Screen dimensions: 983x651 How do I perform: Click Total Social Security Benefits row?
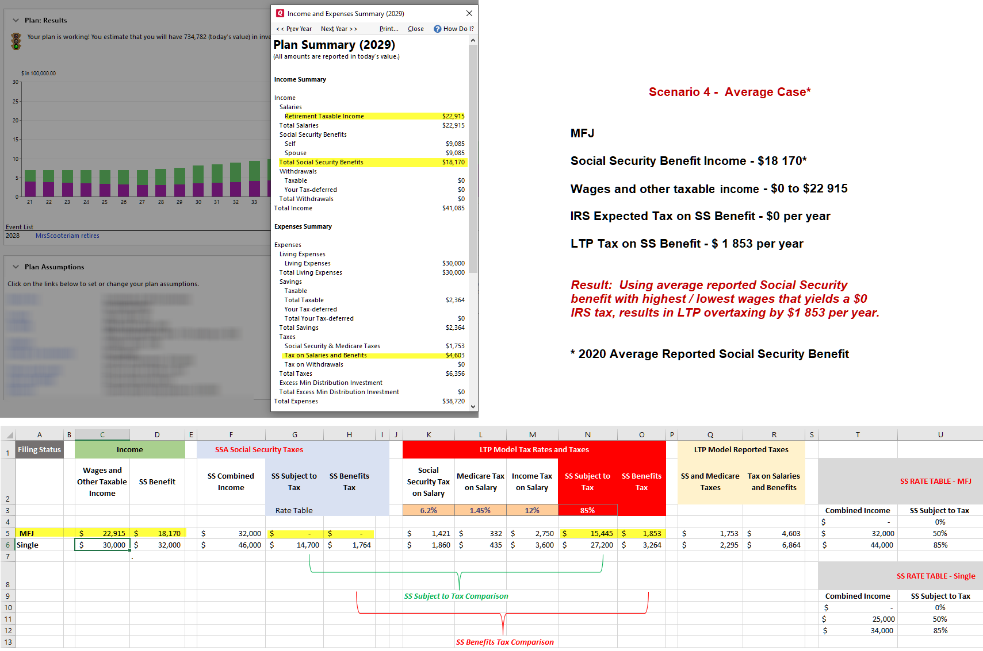pyautogui.click(x=373, y=162)
